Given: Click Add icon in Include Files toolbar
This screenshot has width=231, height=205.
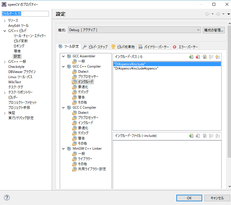Looking at the screenshot, I should coord(191,136).
